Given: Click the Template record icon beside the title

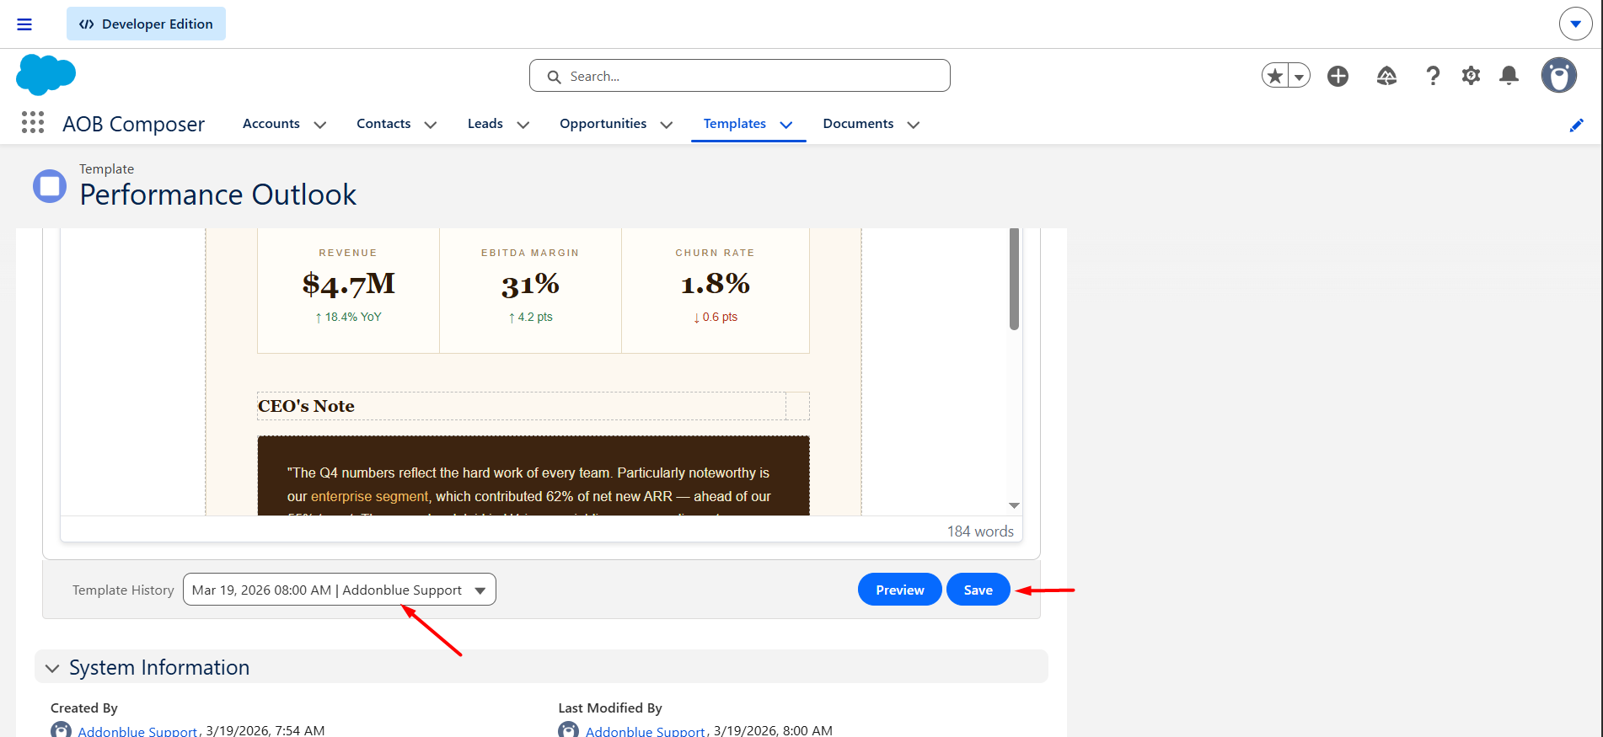Looking at the screenshot, I should [50, 186].
